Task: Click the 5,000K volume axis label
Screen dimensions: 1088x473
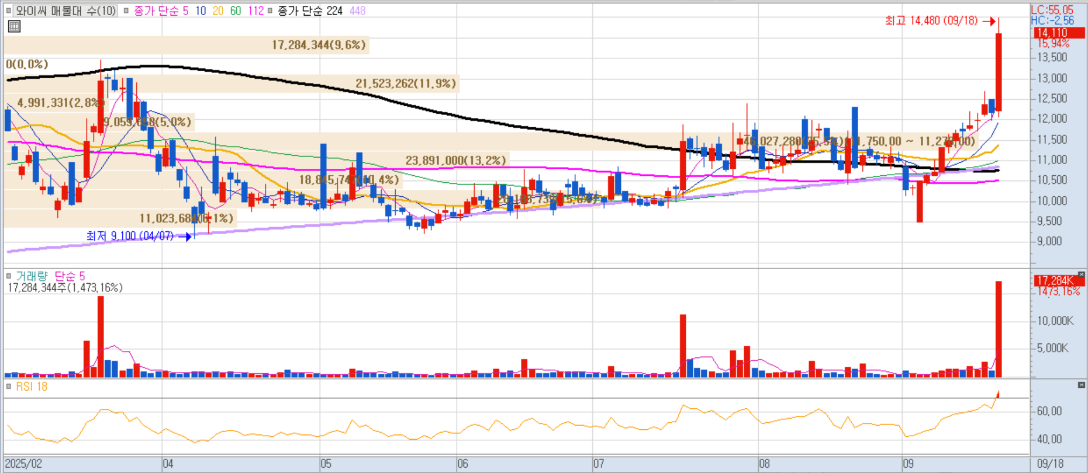Action: click(1052, 348)
